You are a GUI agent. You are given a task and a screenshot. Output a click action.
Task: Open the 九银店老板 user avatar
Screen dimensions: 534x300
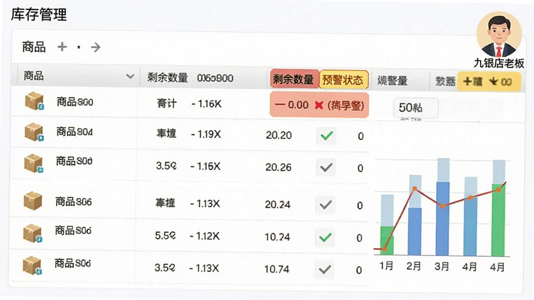499,34
